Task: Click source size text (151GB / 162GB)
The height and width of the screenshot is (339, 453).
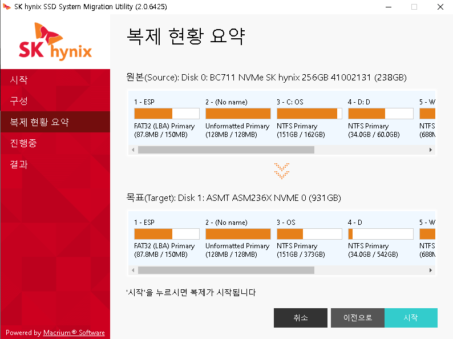Action: 301,135
